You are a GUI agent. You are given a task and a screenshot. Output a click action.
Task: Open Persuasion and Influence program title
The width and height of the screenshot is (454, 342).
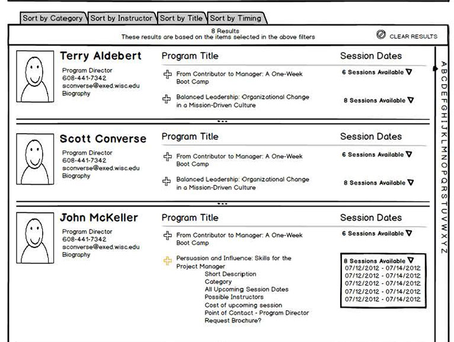(234, 262)
